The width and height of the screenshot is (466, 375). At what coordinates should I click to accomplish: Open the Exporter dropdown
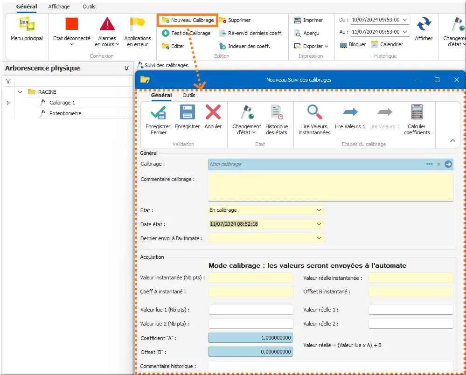pyautogui.click(x=311, y=46)
